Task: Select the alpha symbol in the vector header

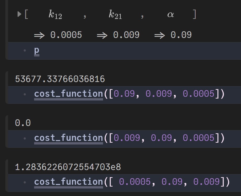Action: pyautogui.click(x=170, y=14)
